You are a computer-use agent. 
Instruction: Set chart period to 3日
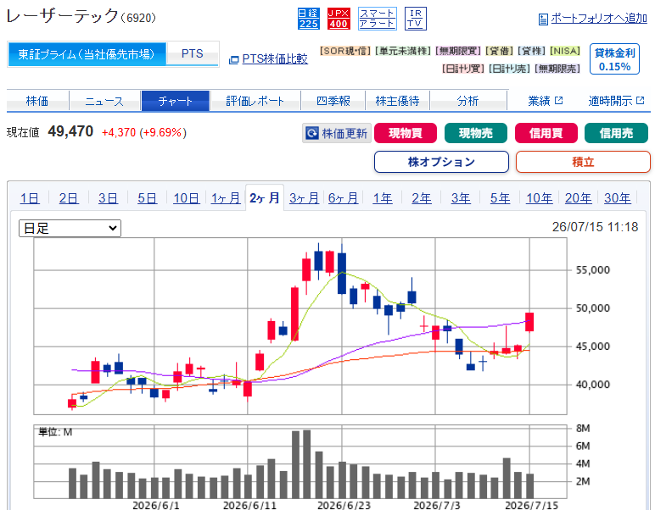pyautogui.click(x=109, y=198)
